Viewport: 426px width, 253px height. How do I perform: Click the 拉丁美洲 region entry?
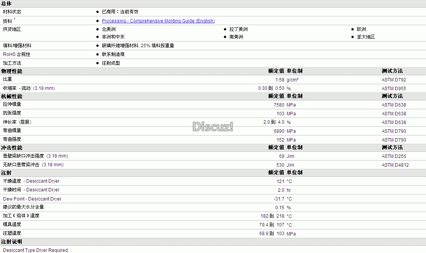[238, 29]
